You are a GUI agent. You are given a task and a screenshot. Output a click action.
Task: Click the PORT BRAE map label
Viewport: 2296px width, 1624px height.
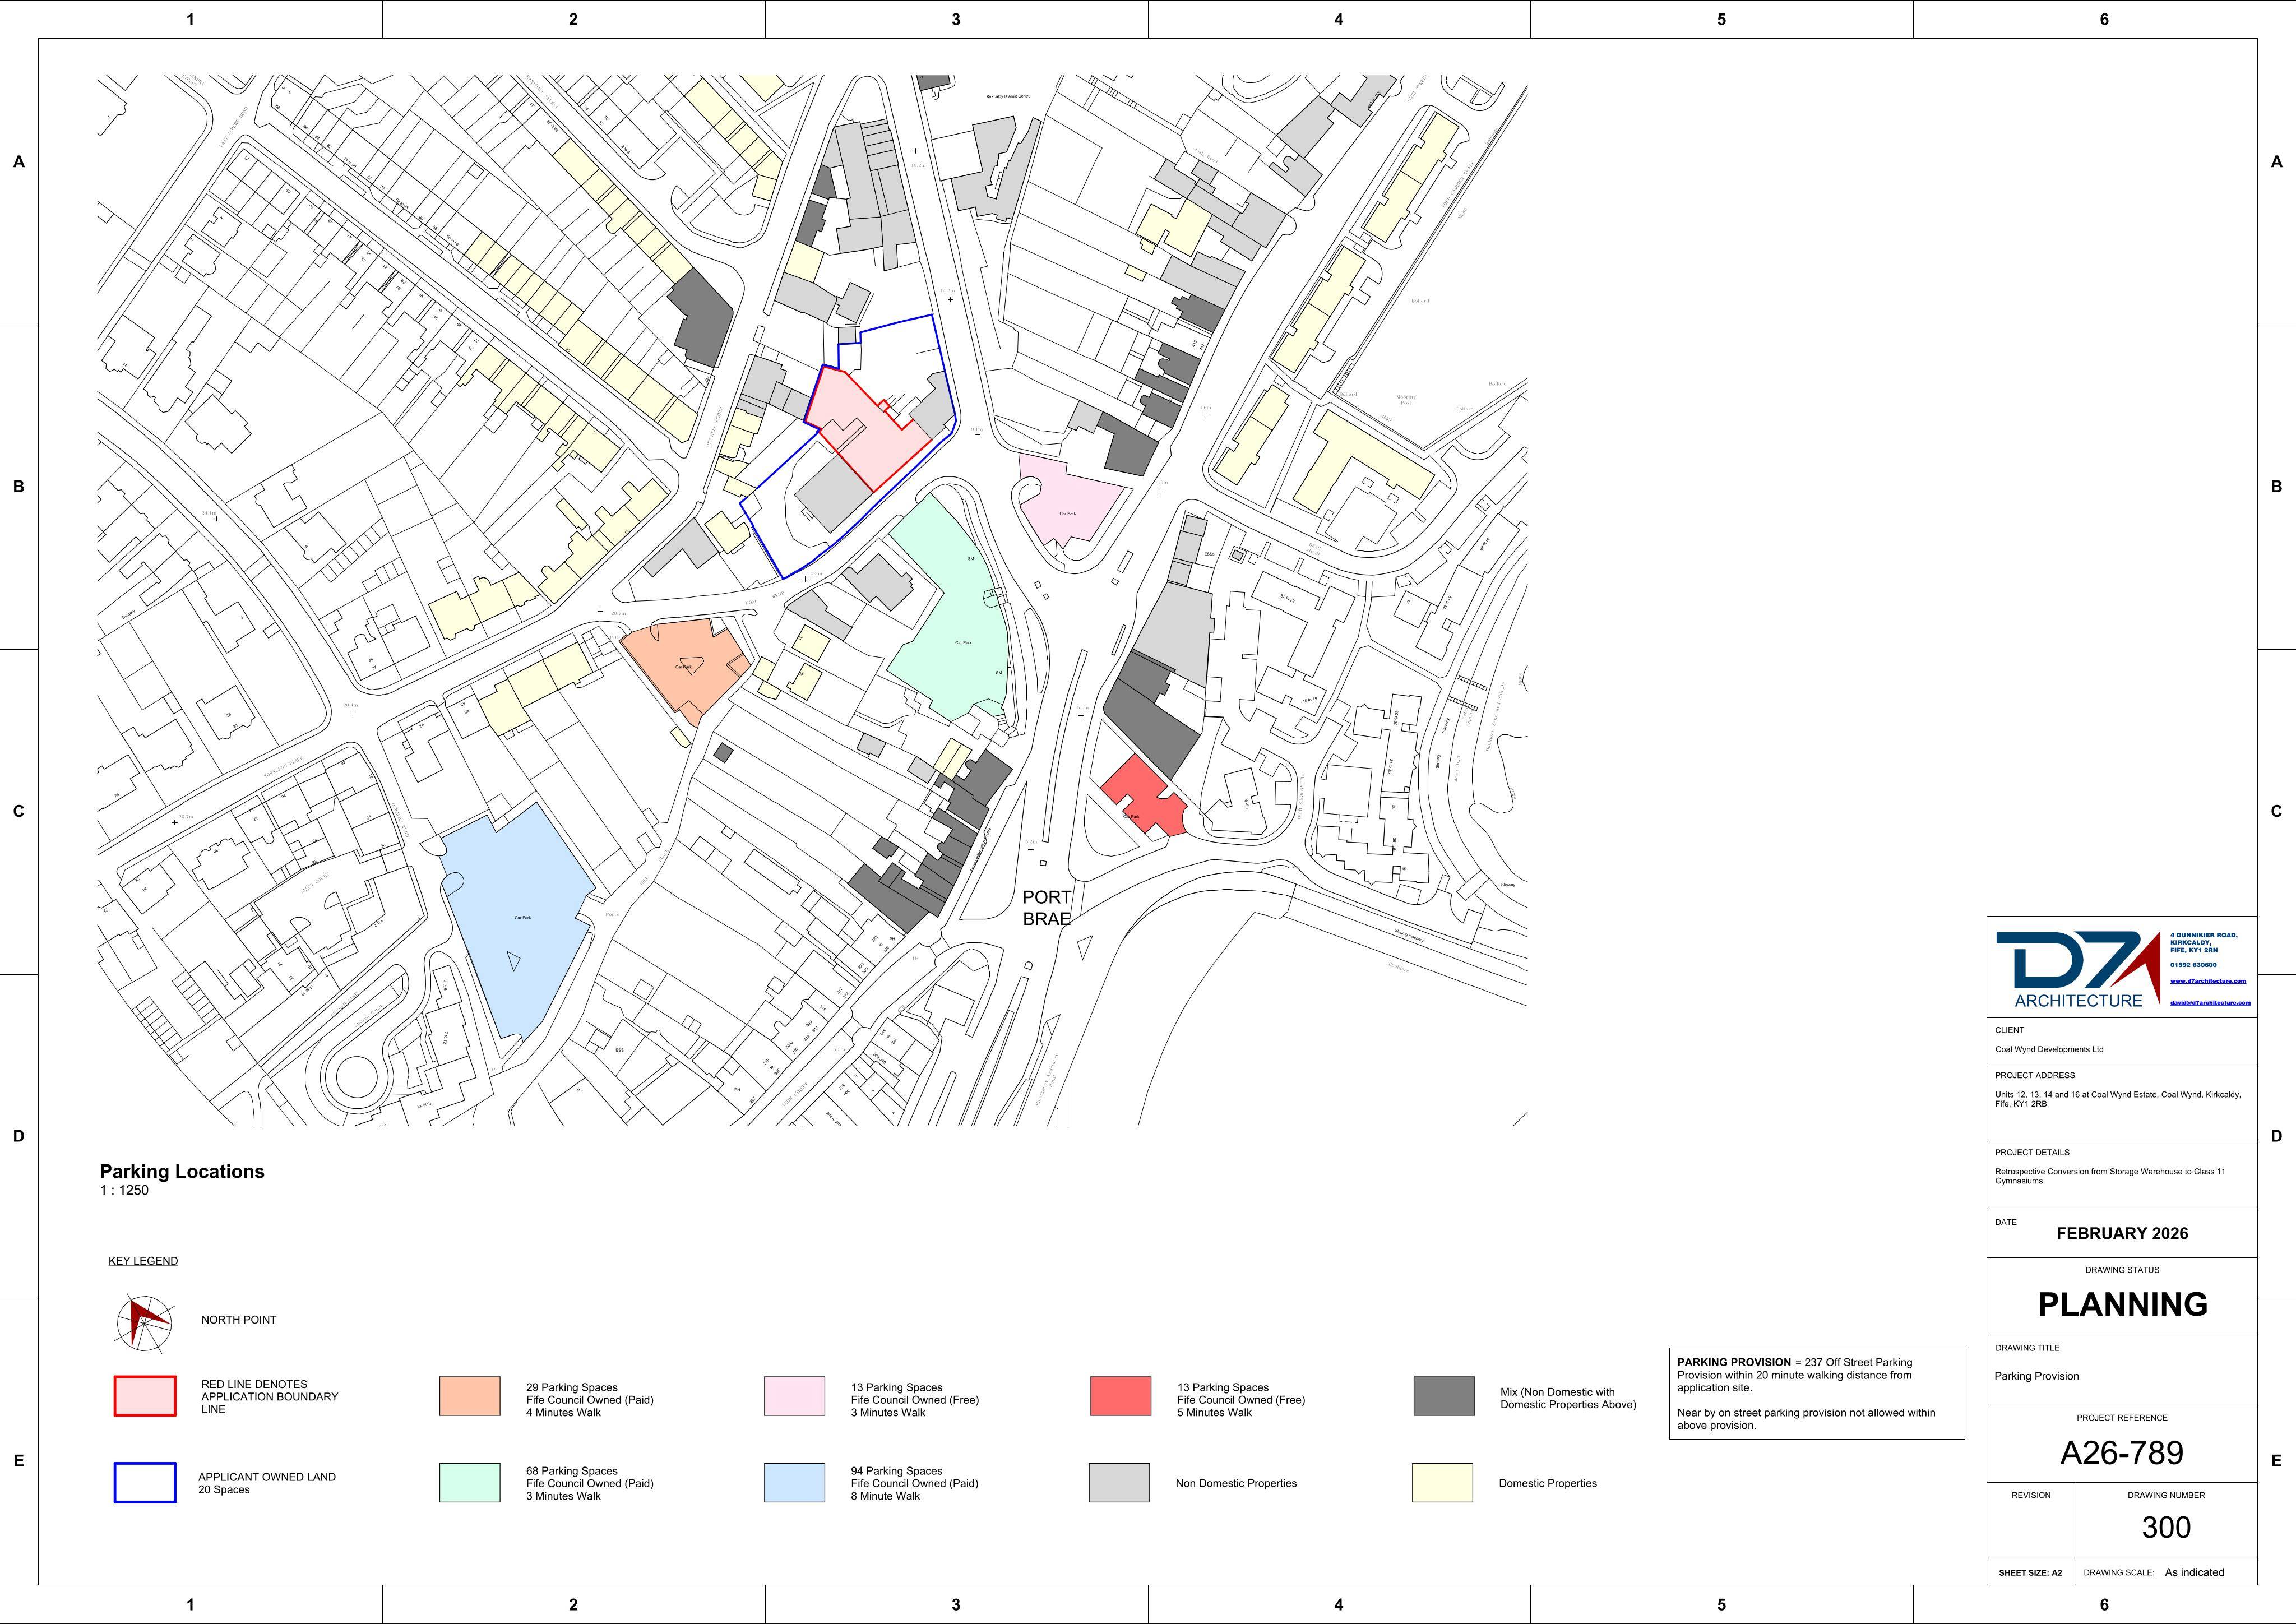(1046, 908)
